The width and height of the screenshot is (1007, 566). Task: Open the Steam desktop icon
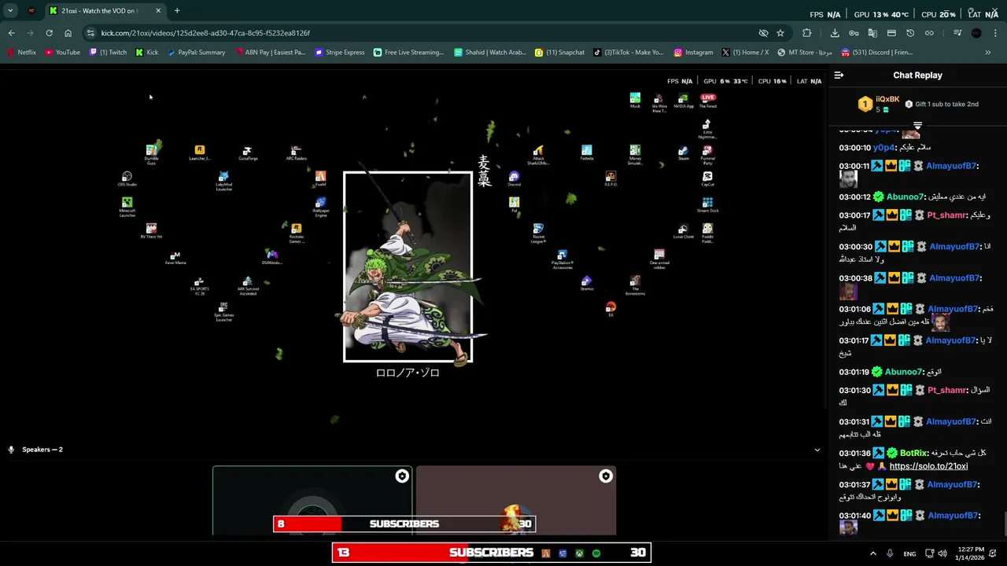[683, 153]
